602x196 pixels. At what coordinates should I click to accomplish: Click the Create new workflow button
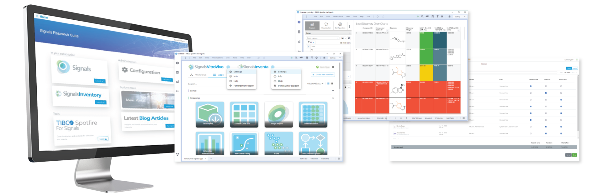323,75
